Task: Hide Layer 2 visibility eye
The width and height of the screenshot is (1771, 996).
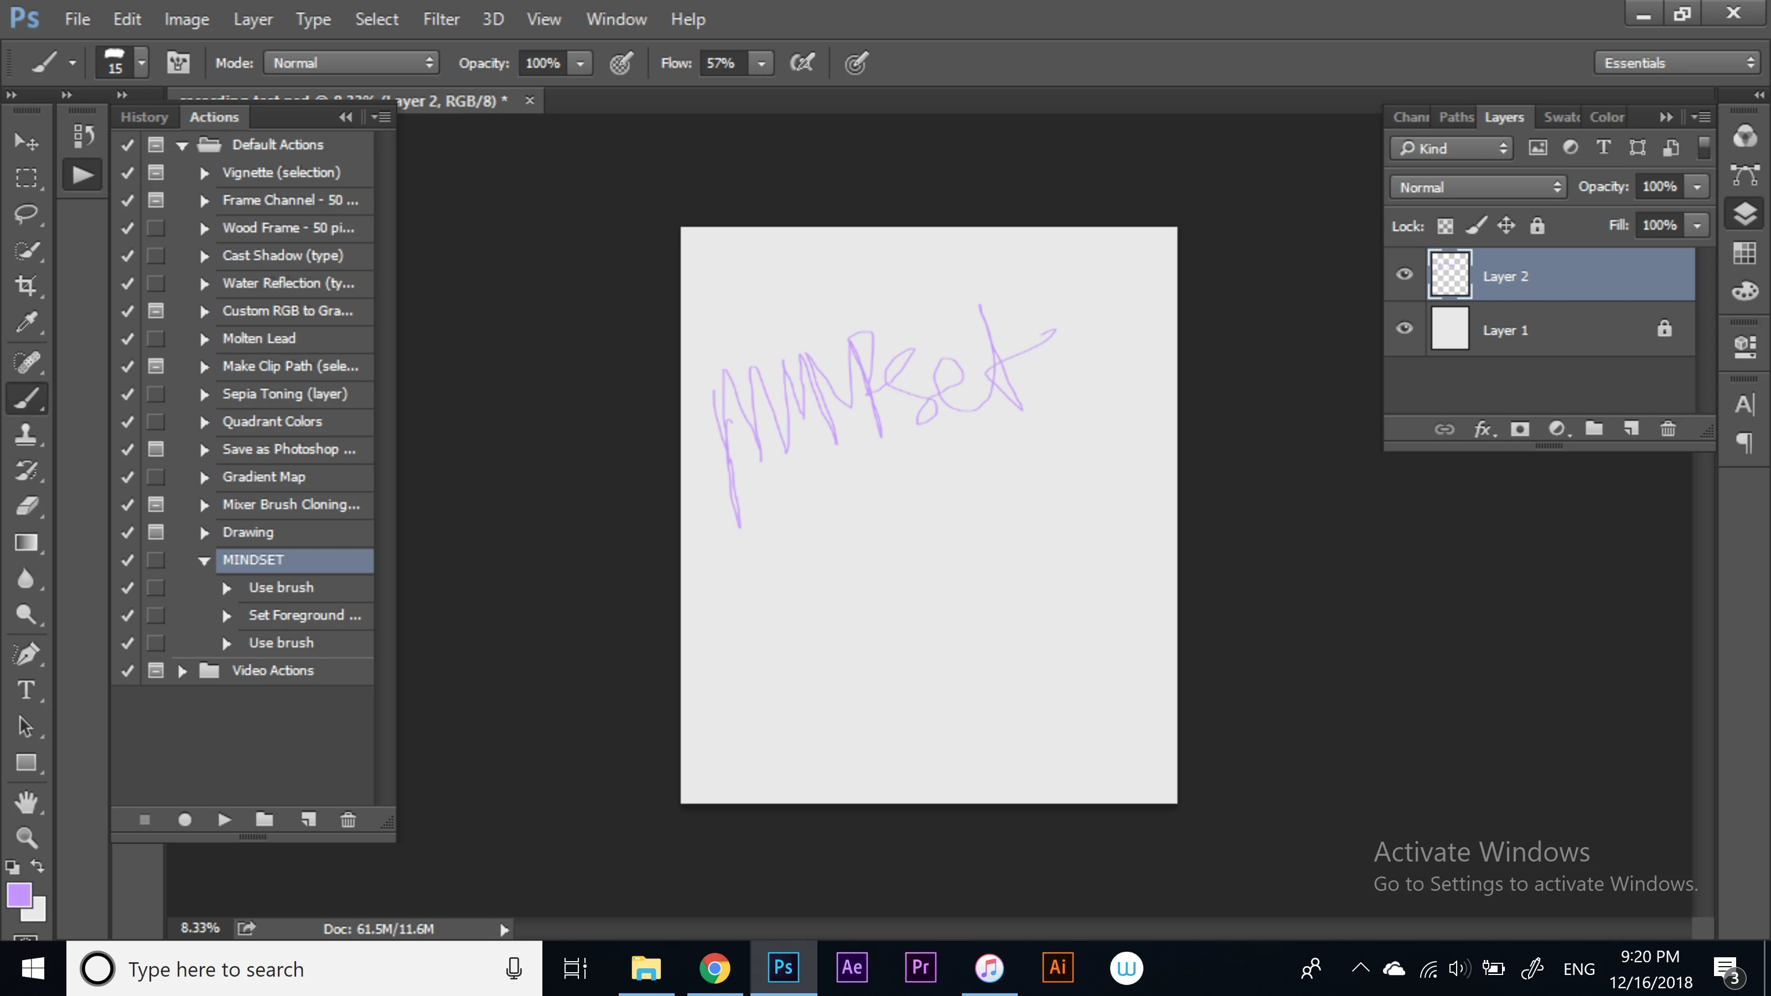Action: click(1405, 275)
